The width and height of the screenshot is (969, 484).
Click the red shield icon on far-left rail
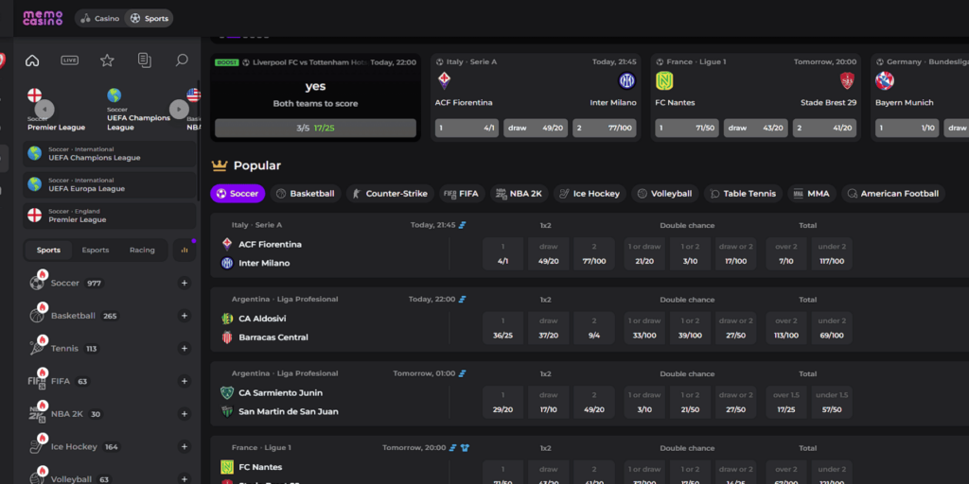point(2,60)
